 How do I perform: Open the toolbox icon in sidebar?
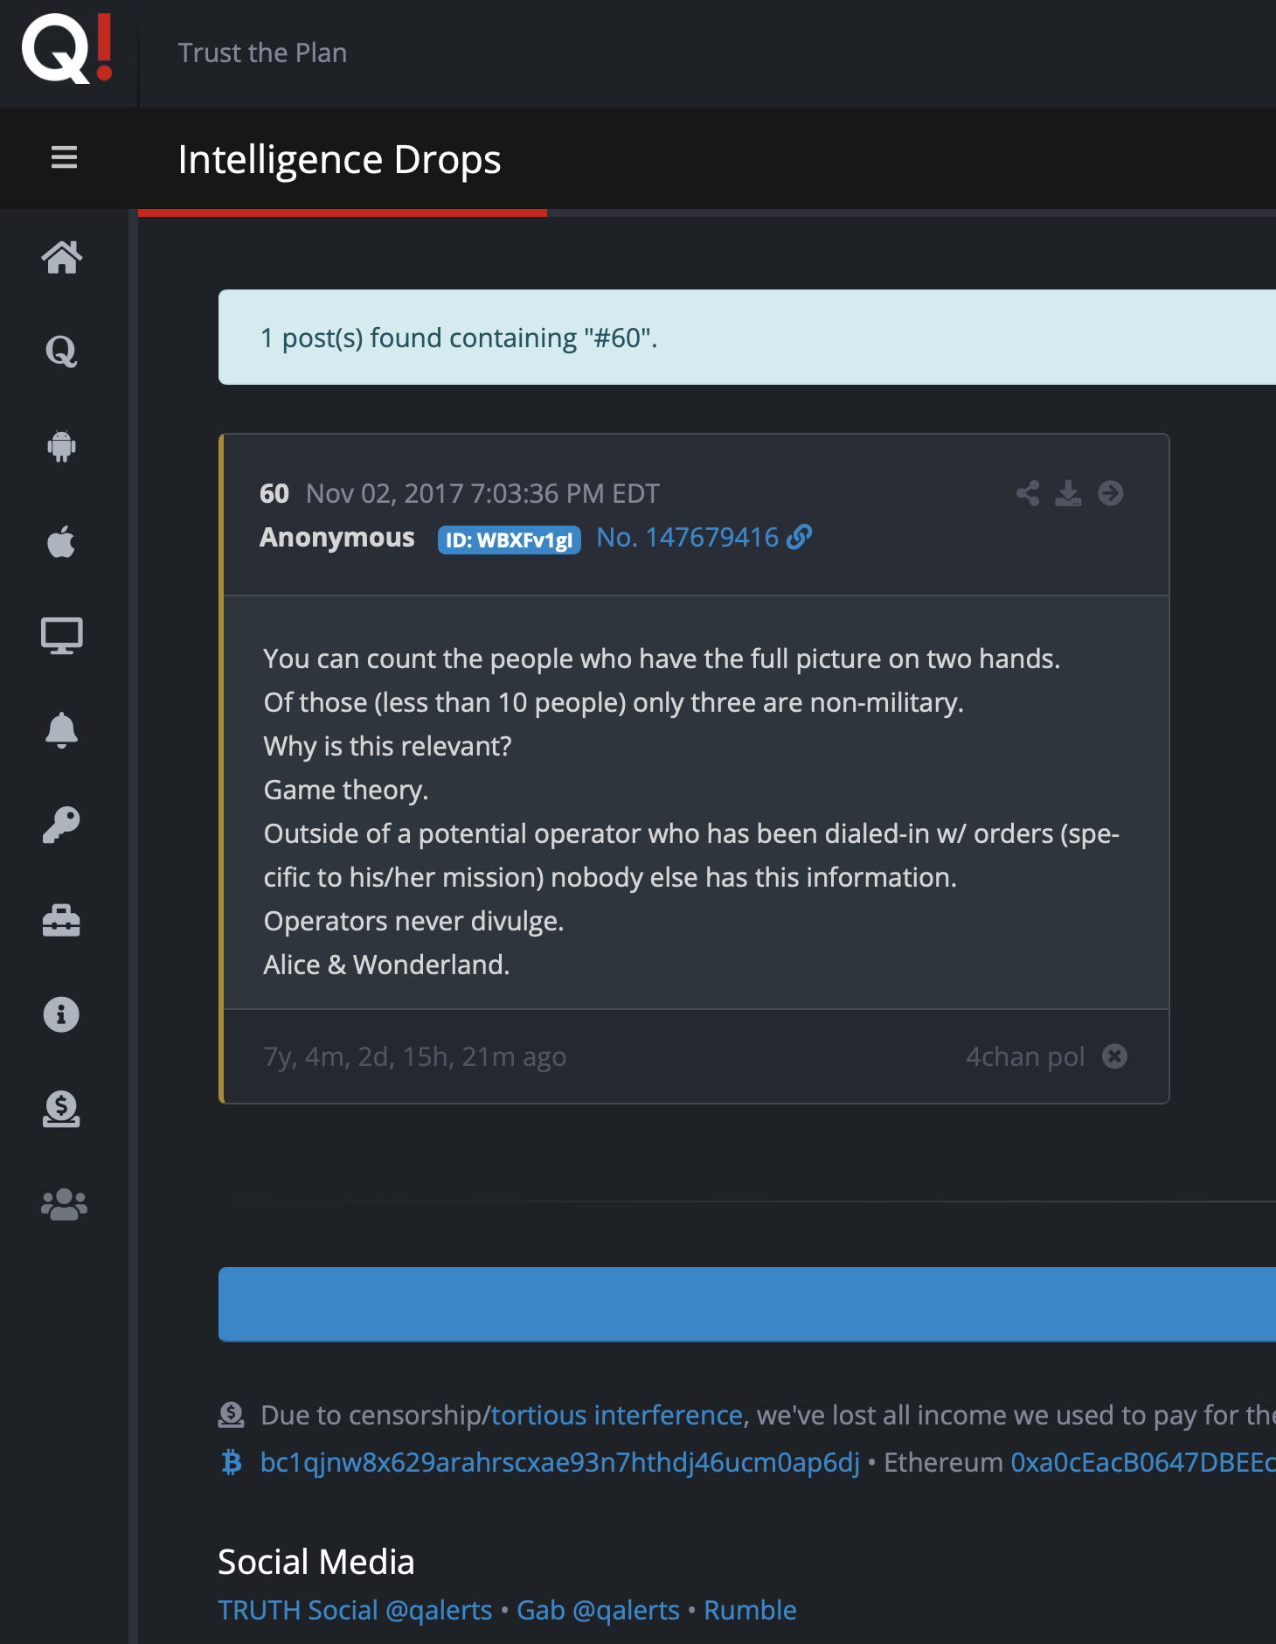pyautogui.click(x=61, y=920)
